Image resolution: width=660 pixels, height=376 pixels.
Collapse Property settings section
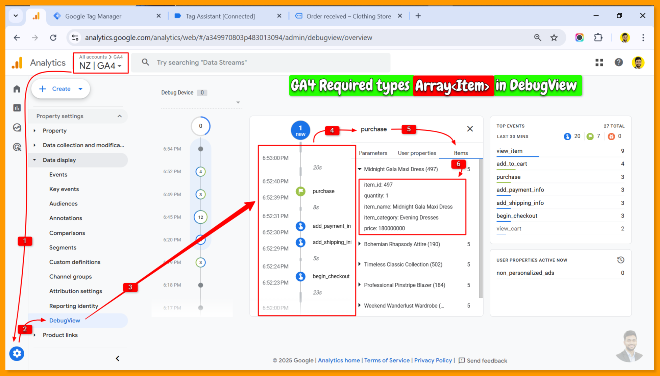pos(119,116)
